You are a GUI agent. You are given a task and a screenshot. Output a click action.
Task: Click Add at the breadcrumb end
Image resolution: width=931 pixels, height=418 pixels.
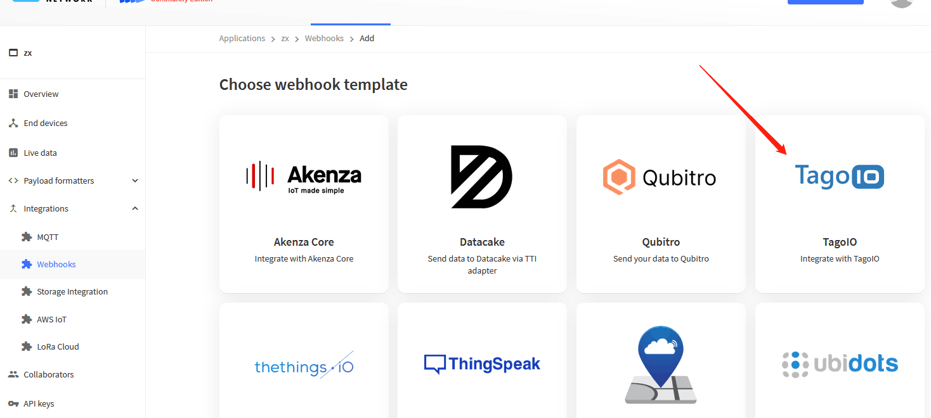click(x=367, y=39)
